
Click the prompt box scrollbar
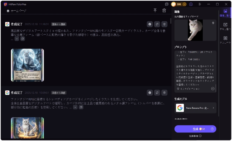pos(216,88)
